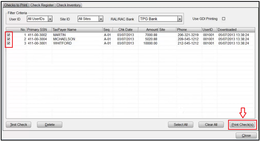Image resolution: width=260 pixels, height=141 pixels.
Task: Enable Use GDI Printing checkbox
Action: tap(223, 19)
